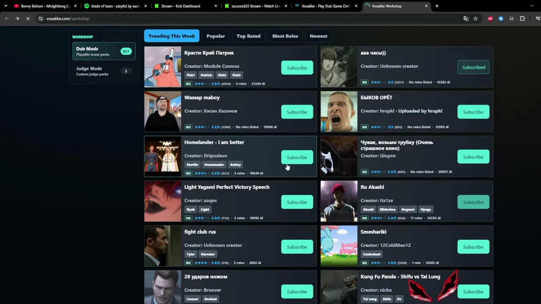
Task: Click the EN language badge on Light Yagami
Action: (x=189, y=218)
